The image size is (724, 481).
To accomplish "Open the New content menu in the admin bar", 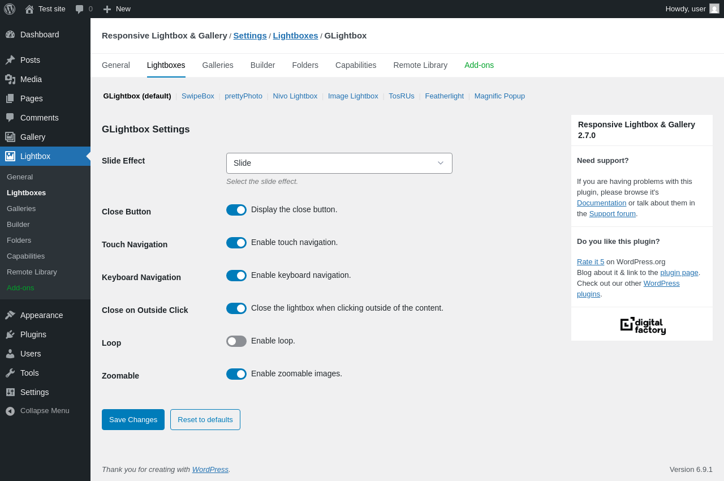I will coord(117,9).
